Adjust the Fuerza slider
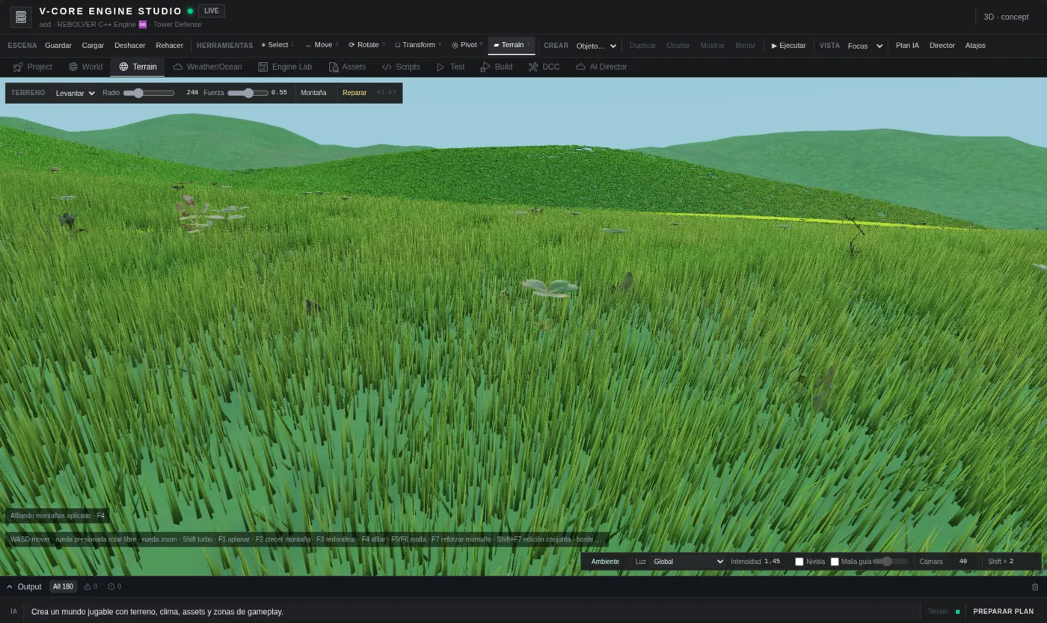 click(x=248, y=93)
